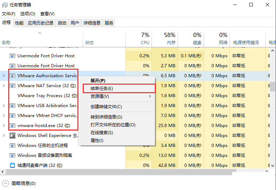Sort by the 内存 column header
This screenshot has height=190, width=276.
click(165, 39)
